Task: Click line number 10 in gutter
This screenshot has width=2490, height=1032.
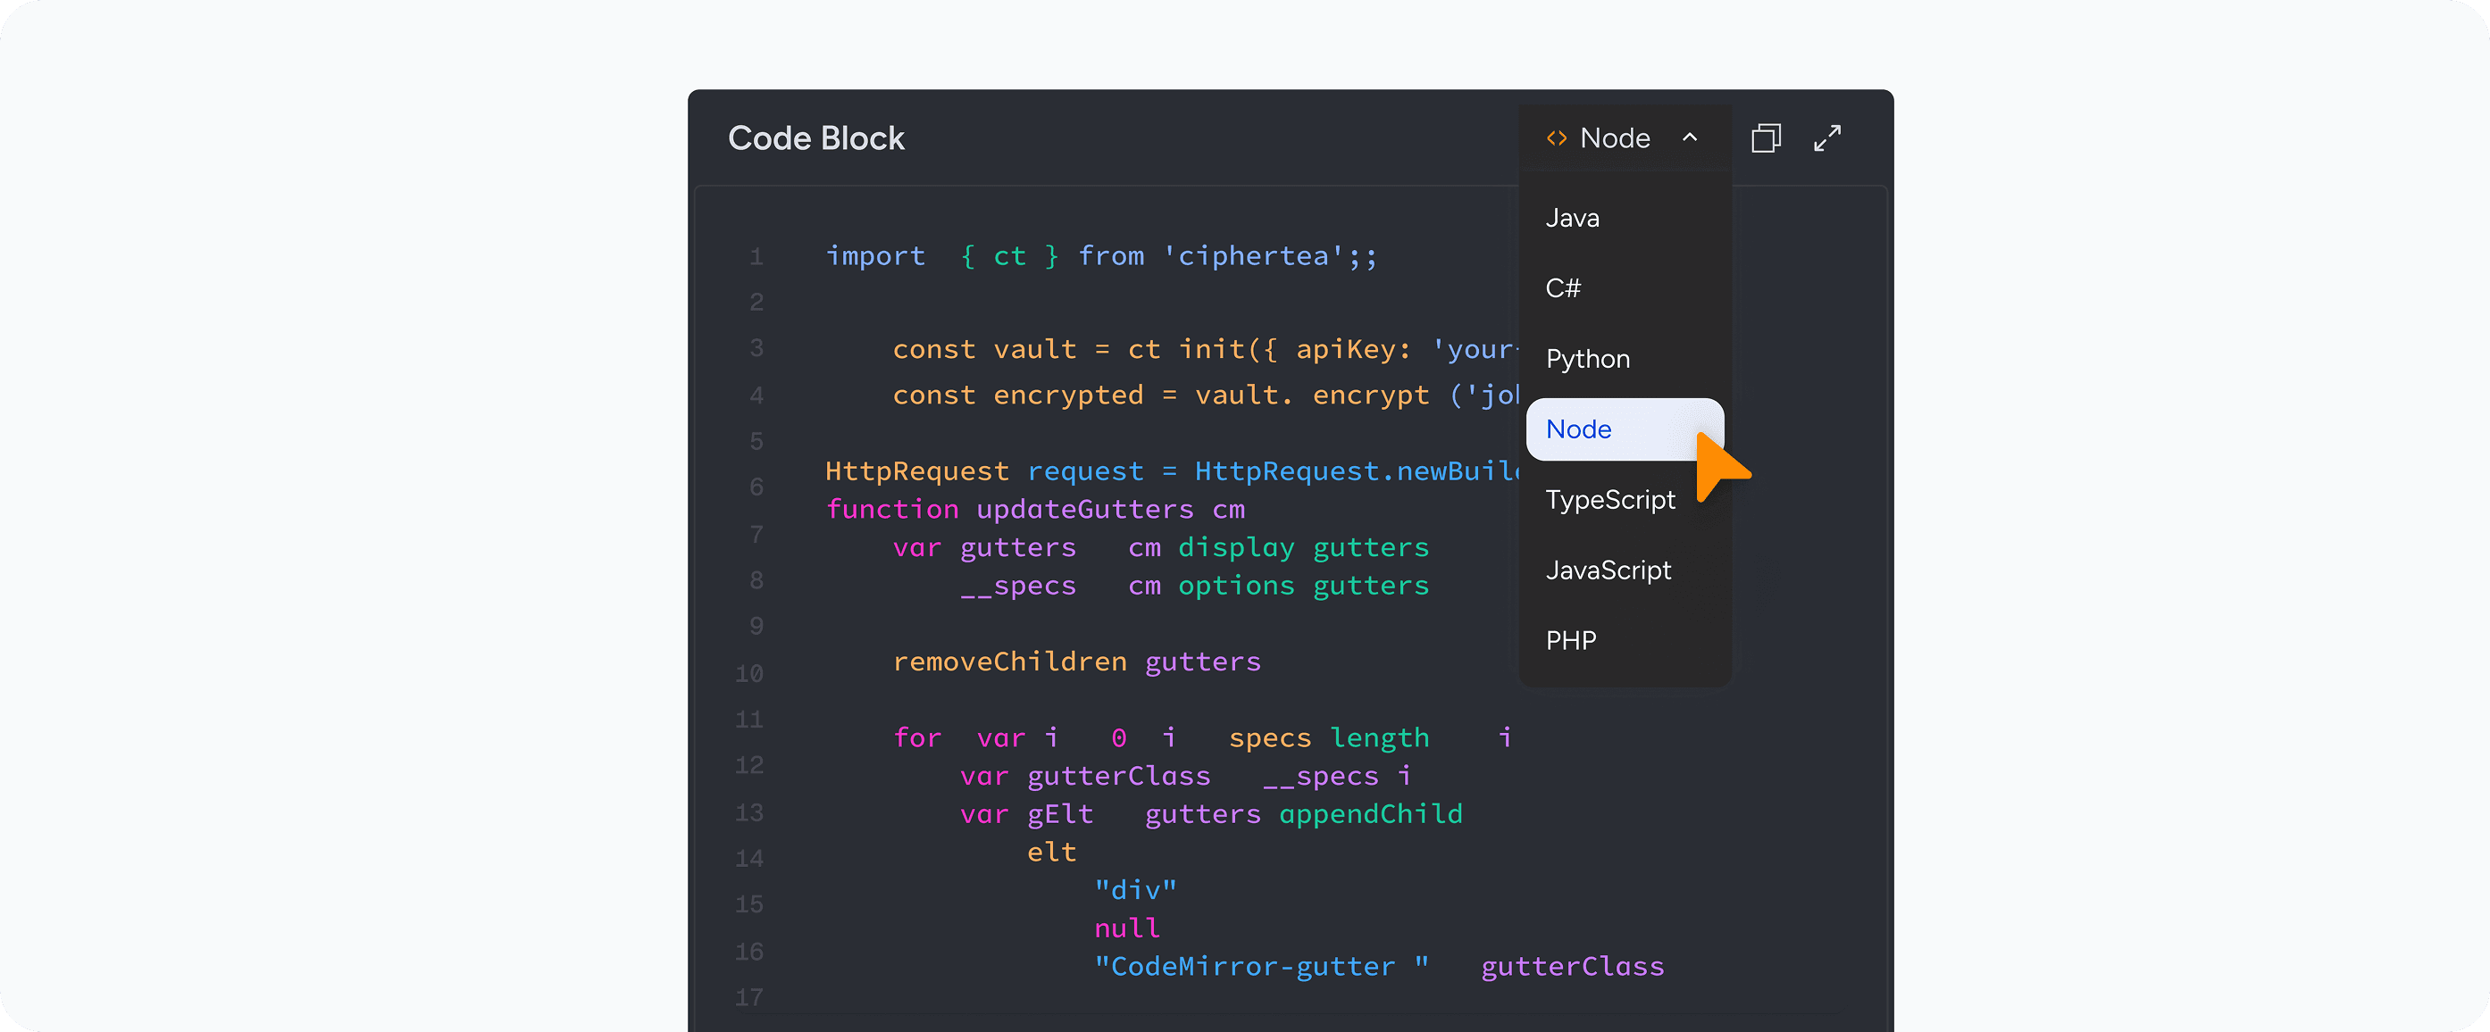Action: 749,673
